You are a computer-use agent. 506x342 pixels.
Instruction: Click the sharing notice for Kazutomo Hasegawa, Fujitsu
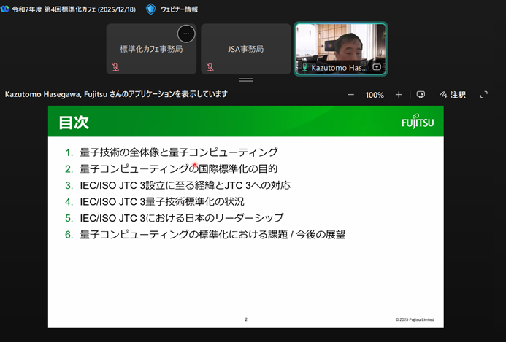[116, 94]
